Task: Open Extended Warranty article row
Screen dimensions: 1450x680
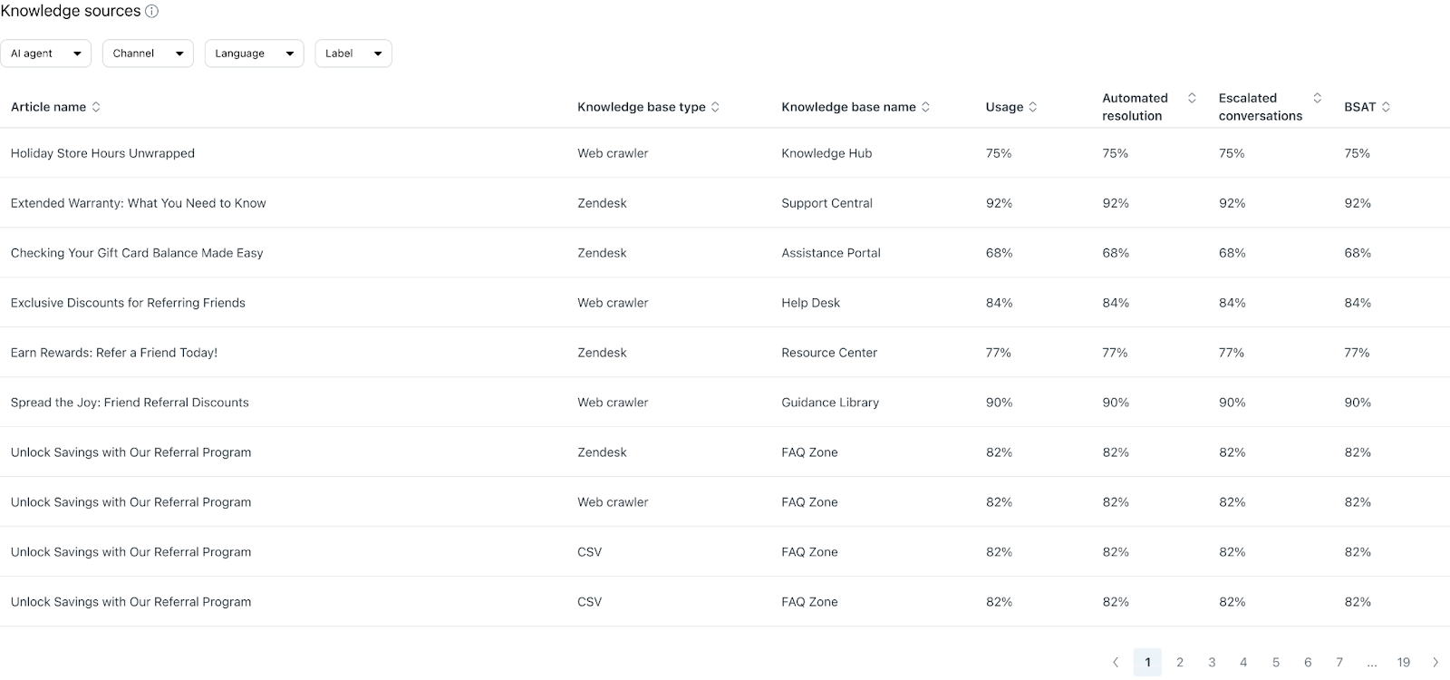Action: [725, 203]
